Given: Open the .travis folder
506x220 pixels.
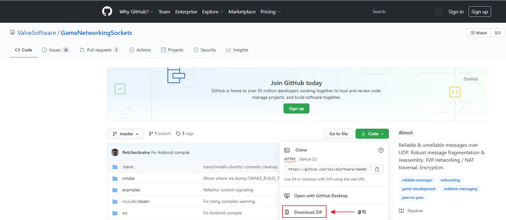Looking at the screenshot, I should [x=128, y=167].
